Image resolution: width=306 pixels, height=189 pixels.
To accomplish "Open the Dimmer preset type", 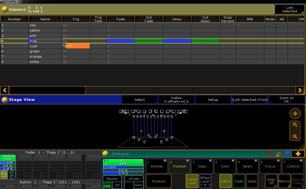I will 157,166.
